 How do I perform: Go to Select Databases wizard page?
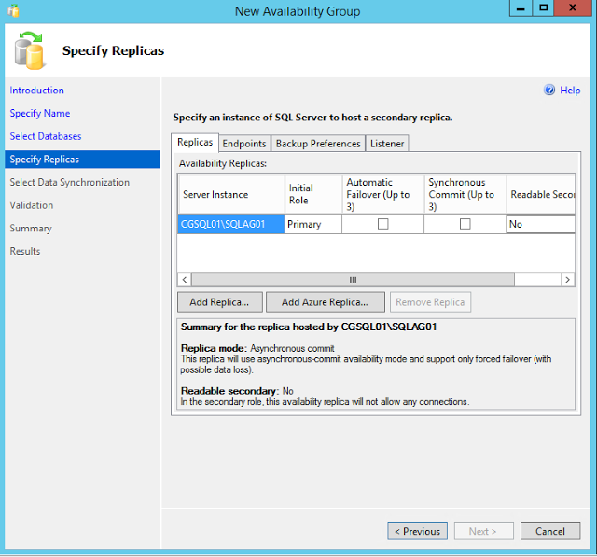[x=46, y=136]
